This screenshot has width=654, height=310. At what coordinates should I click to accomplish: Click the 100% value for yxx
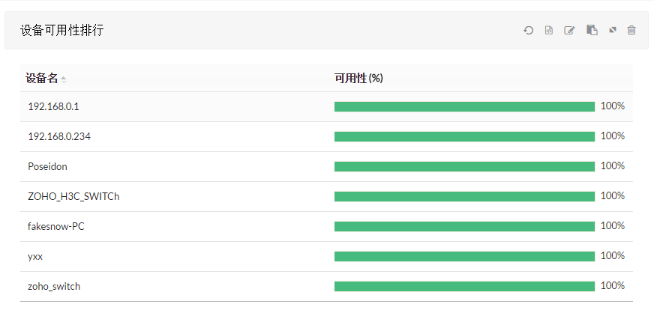[613, 256]
